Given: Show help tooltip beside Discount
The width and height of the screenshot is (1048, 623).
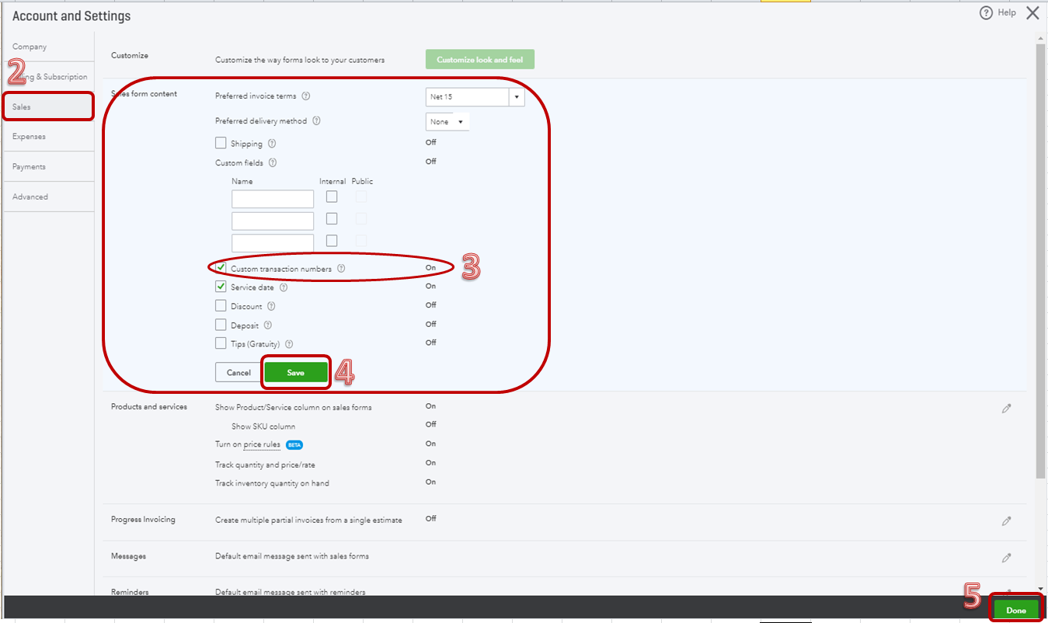Looking at the screenshot, I should click(x=271, y=306).
